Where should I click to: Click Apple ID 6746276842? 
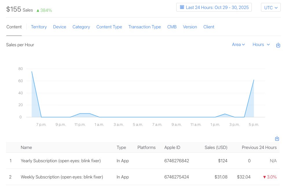tap(177, 161)
